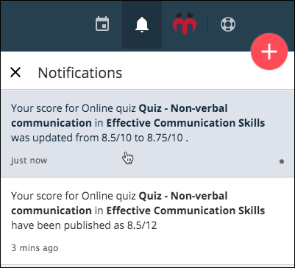Close the Notifications panel with the X
Screen dimensions: 295x268
[15, 73]
